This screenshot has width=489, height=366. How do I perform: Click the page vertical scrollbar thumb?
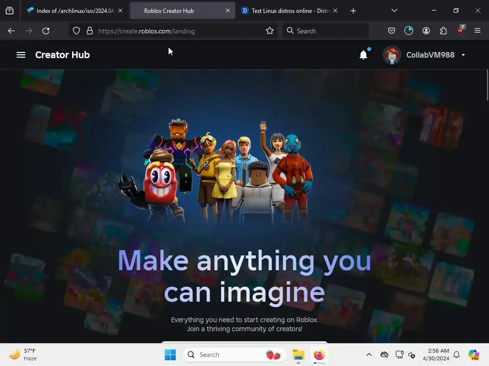tap(487, 85)
